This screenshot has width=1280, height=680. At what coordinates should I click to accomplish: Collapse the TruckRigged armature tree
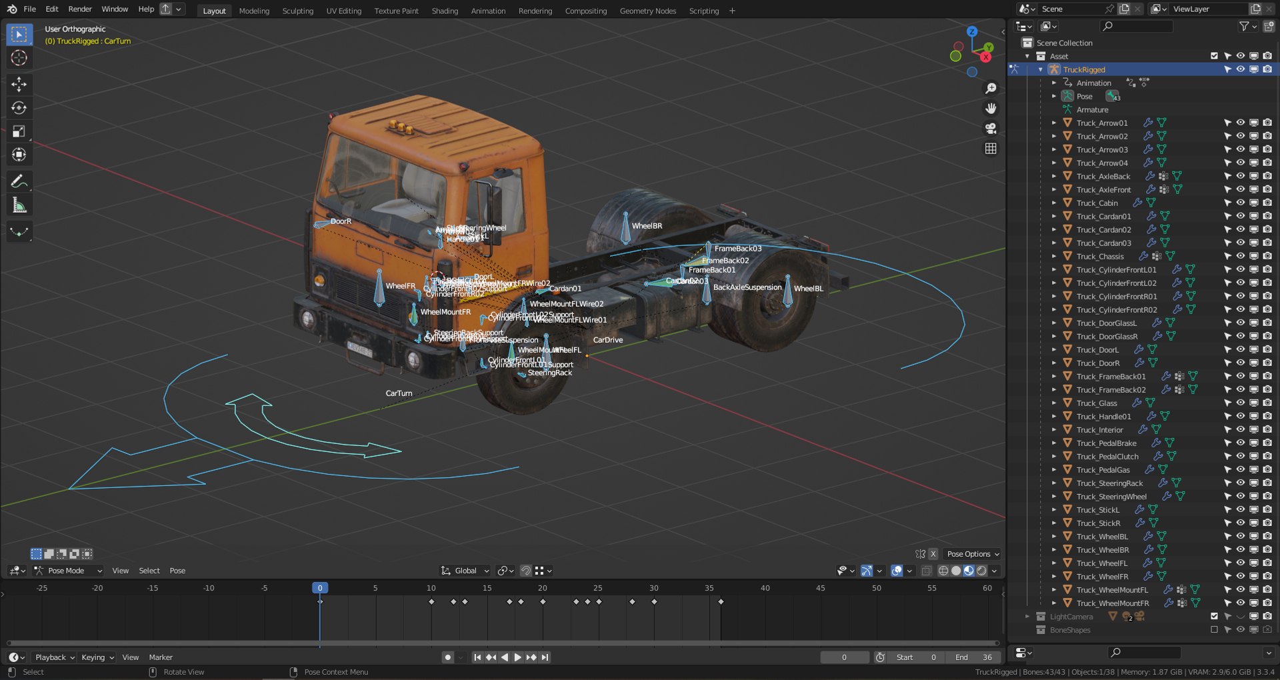point(1041,69)
